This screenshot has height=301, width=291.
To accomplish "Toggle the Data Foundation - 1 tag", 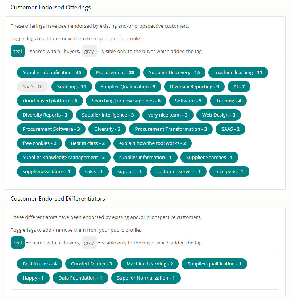I will 80,278.
